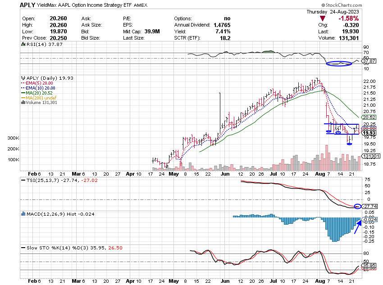The width and height of the screenshot is (383, 285).
Task: Click the 22.00 price axis label
Action: coord(369,81)
